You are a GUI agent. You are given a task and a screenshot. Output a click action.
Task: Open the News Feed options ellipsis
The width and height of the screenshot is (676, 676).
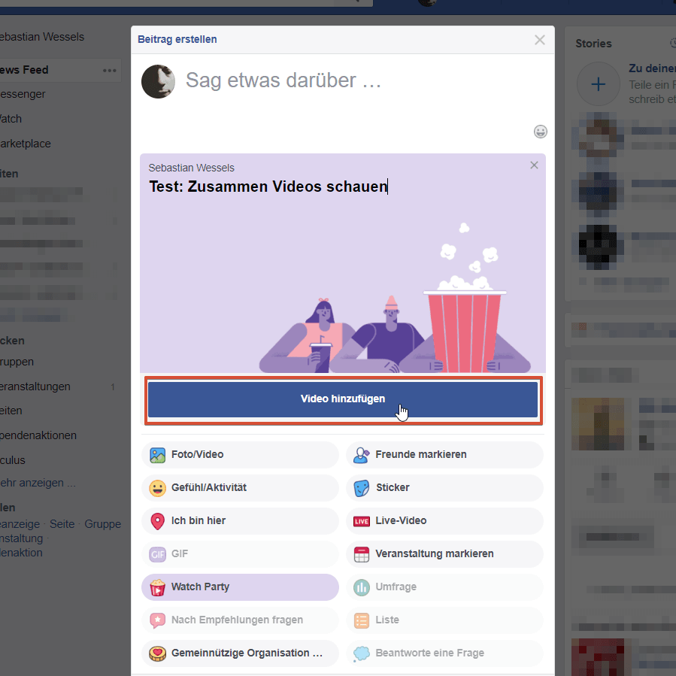coord(110,70)
